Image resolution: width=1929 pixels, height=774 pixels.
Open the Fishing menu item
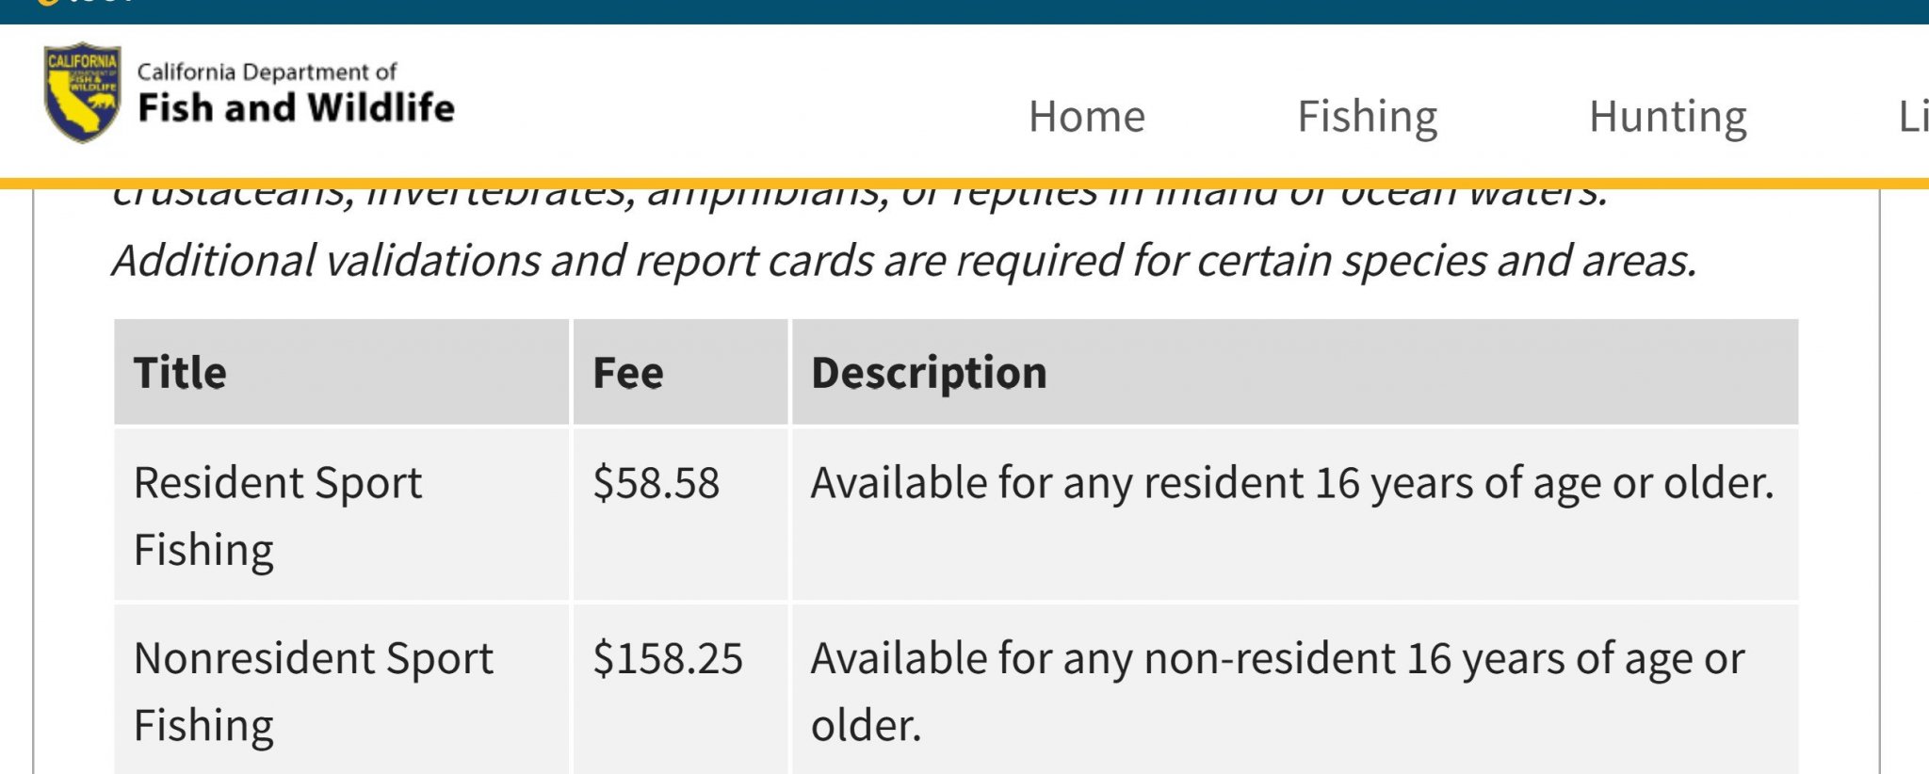point(1368,118)
